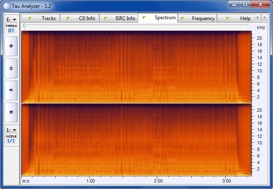
Task: Maximize the Tau Analyzer window
Action: (245, 4)
